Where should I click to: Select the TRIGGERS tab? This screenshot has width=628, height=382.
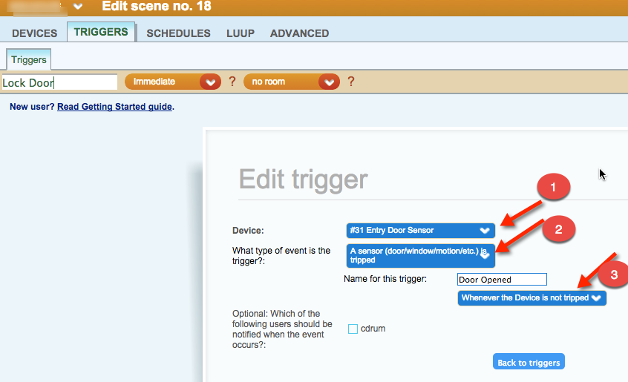(101, 33)
